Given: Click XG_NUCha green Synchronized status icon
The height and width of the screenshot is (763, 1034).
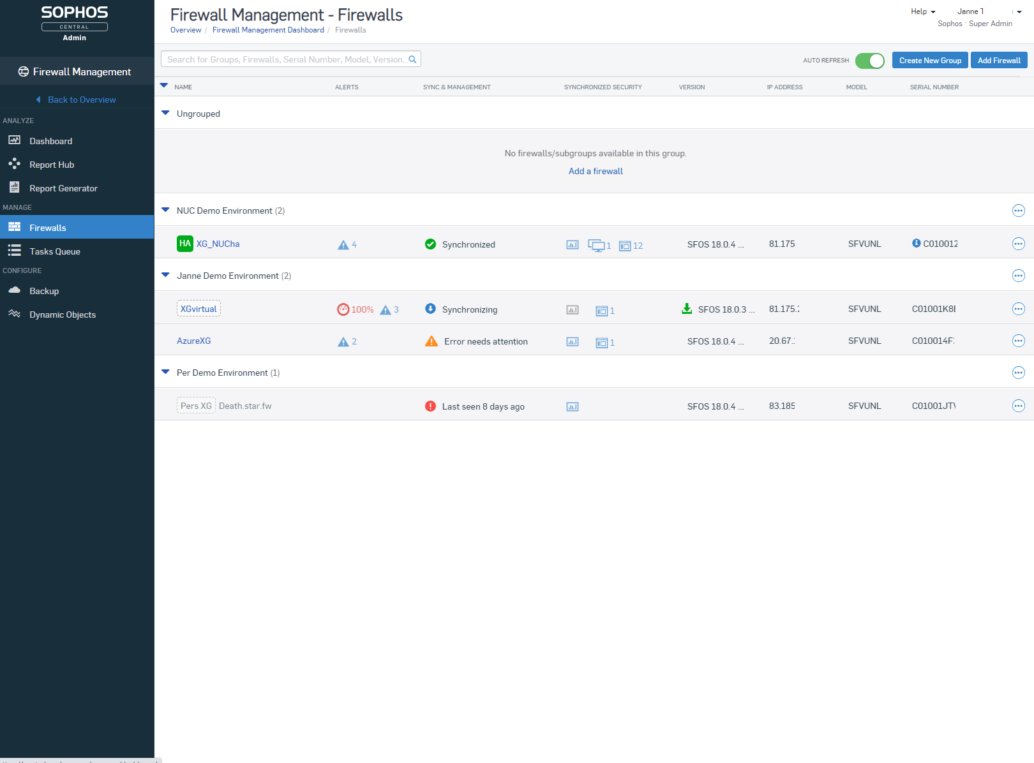Looking at the screenshot, I should pyautogui.click(x=430, y=244).
